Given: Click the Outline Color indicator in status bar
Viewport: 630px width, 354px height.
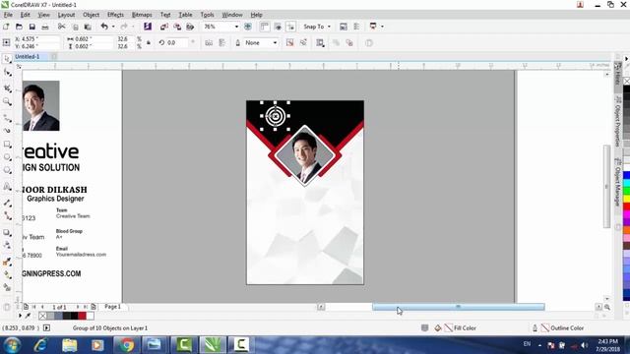Looking at the screenshot, I should point(562,327).
